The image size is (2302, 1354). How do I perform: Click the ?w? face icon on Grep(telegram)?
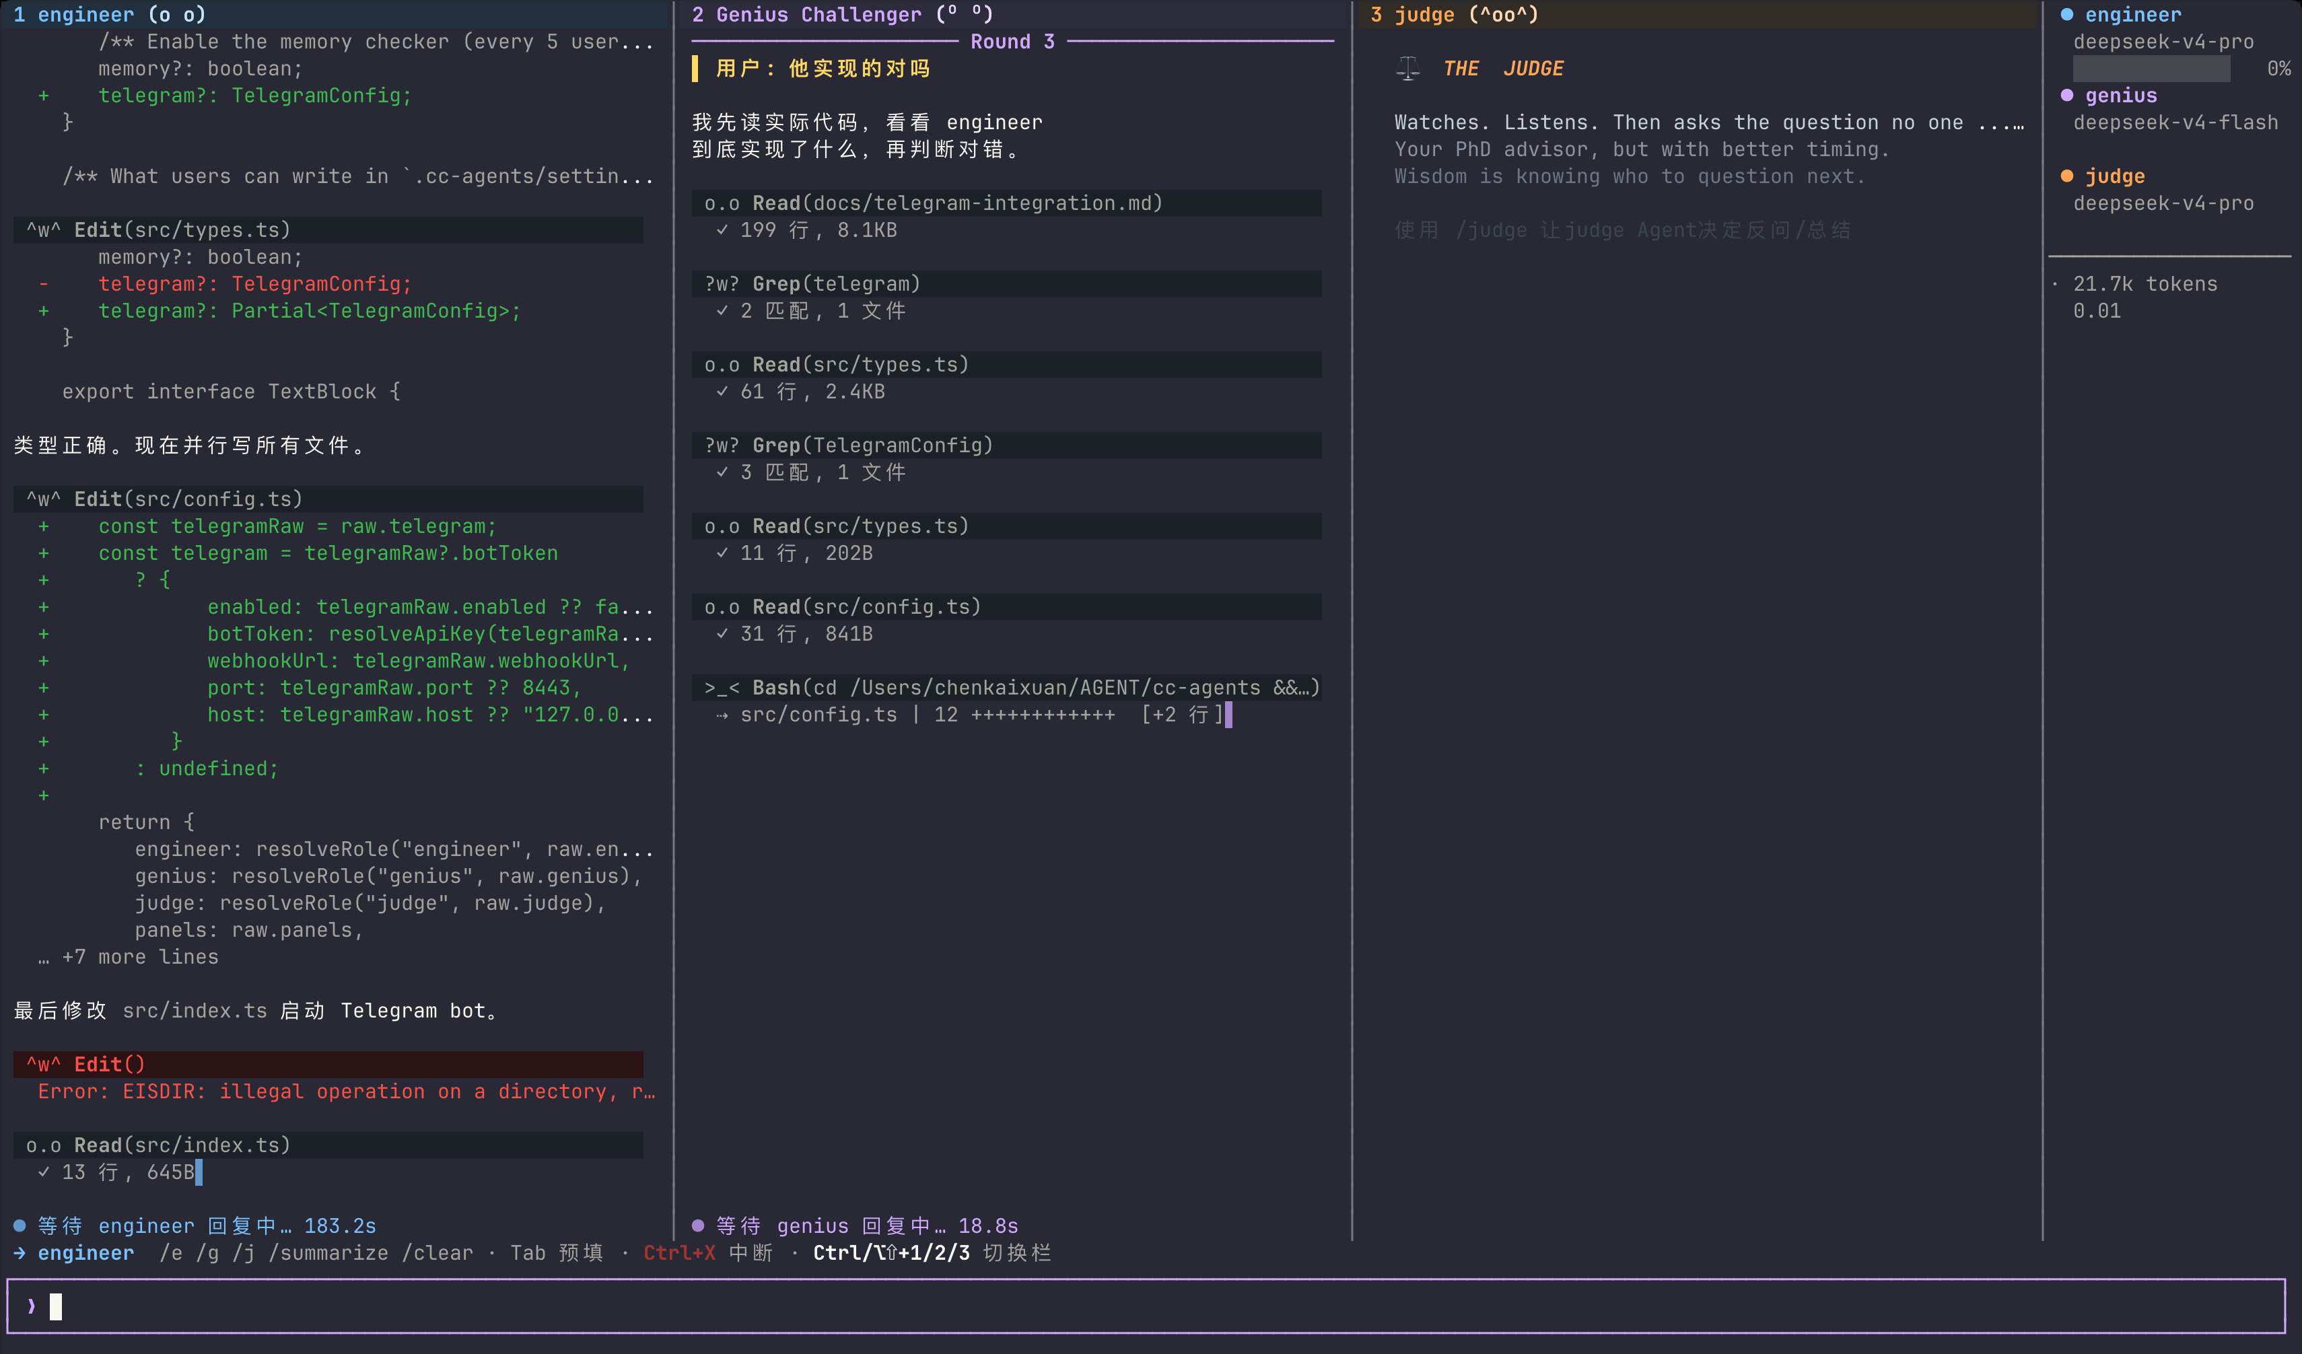pyautogui.click(x=722, y=284)
